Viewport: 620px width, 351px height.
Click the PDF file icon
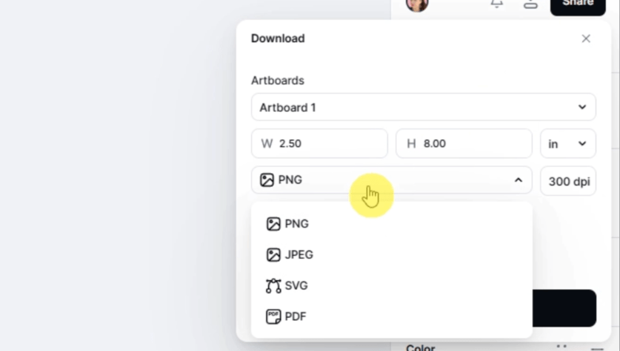pos(273,317)
